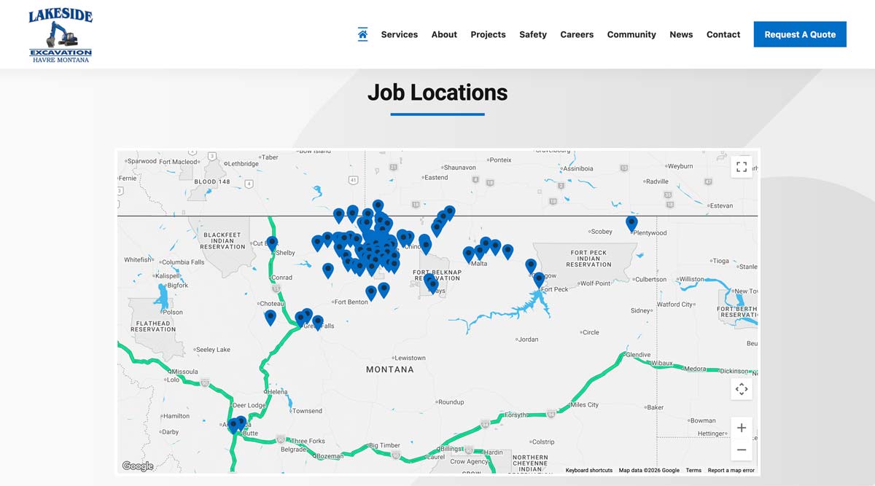Viewport: 875px width, 486px height.
Task: Select the map pin at Fort Peck
Action: coord(539,280)
